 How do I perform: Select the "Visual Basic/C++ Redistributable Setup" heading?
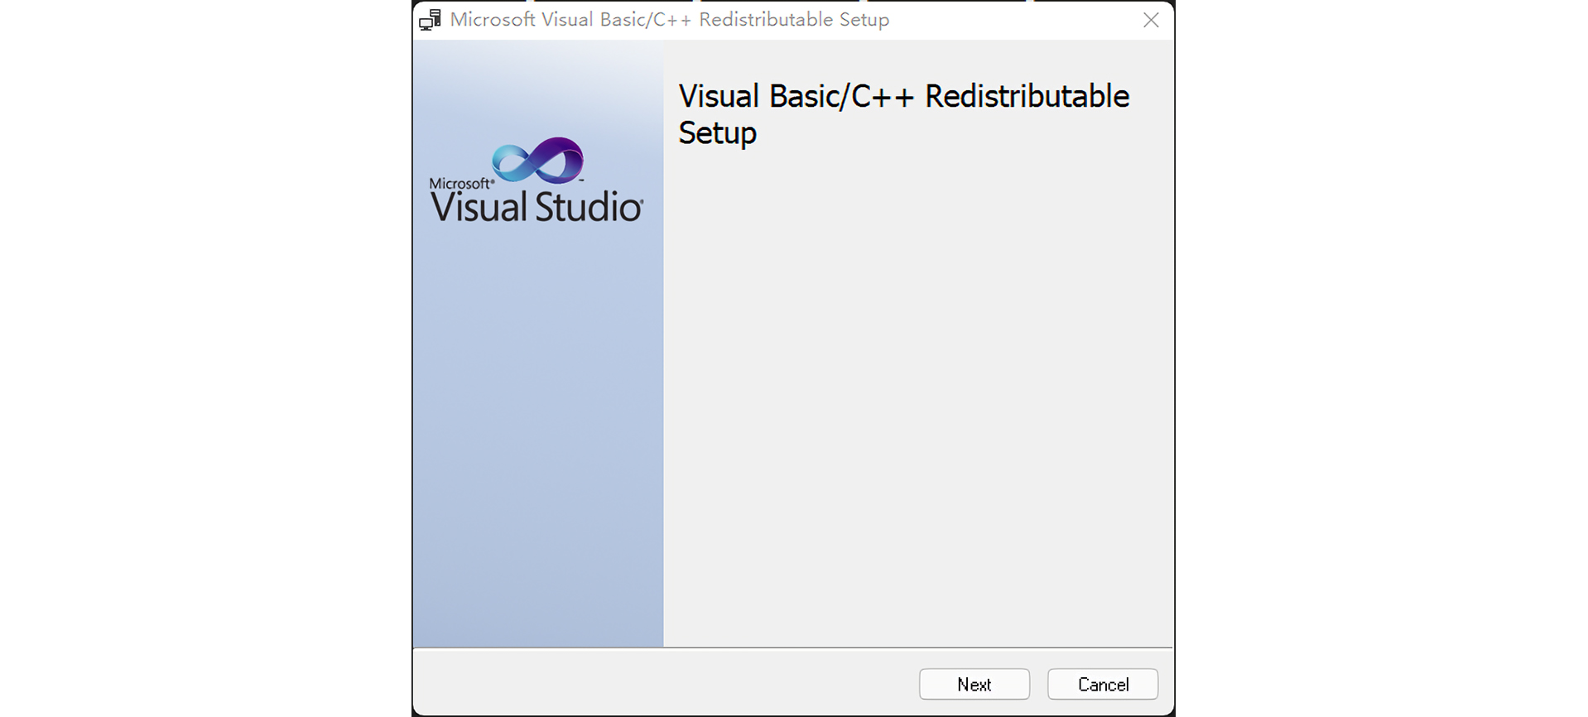click(x=903, y=114)
